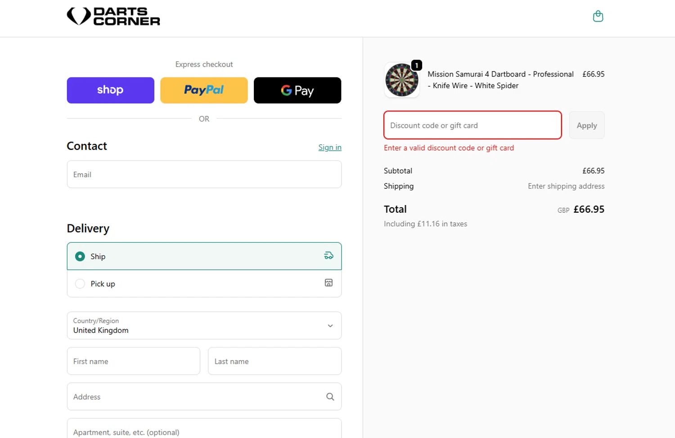Select the Ship delivery option

coord(80,256)
